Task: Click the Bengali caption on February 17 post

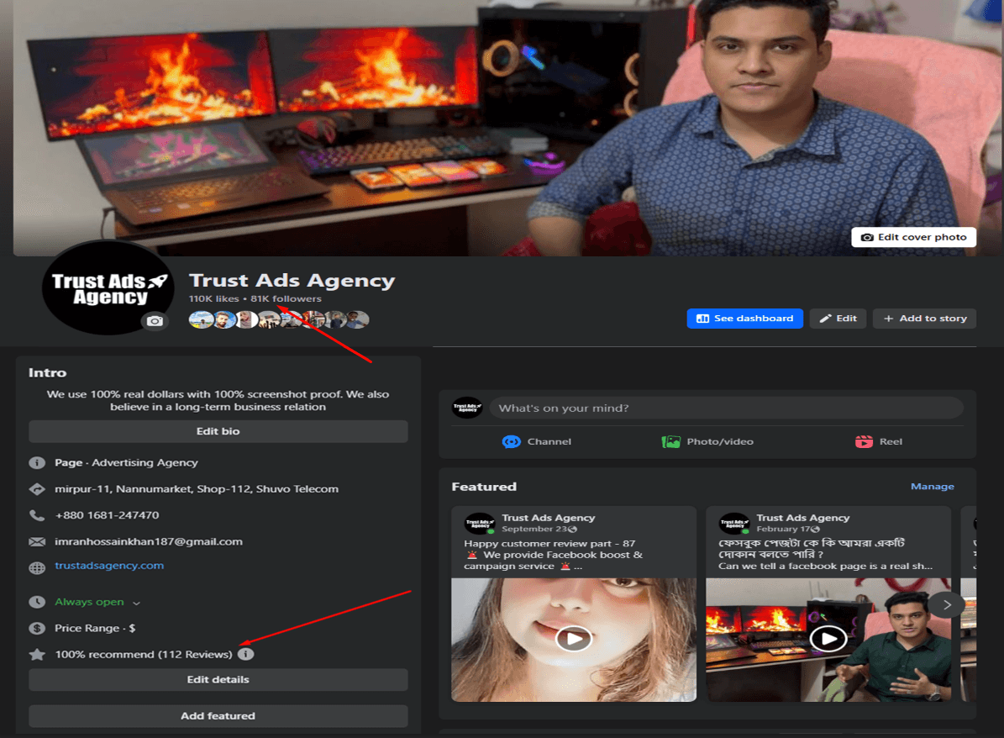Action: click(x=812, y=548)
